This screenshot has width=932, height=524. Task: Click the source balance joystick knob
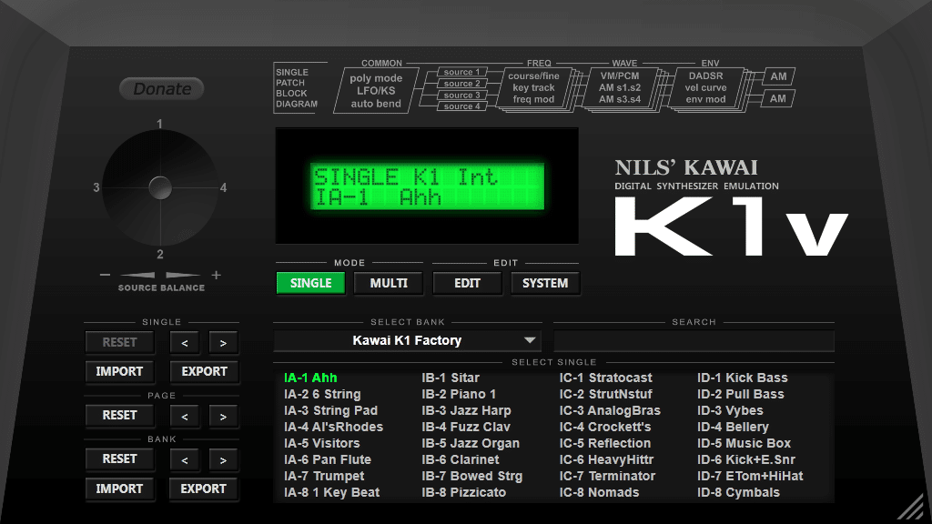(160, 187)
